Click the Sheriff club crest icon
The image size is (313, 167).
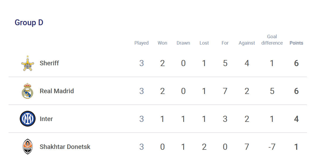pos(28,63)
